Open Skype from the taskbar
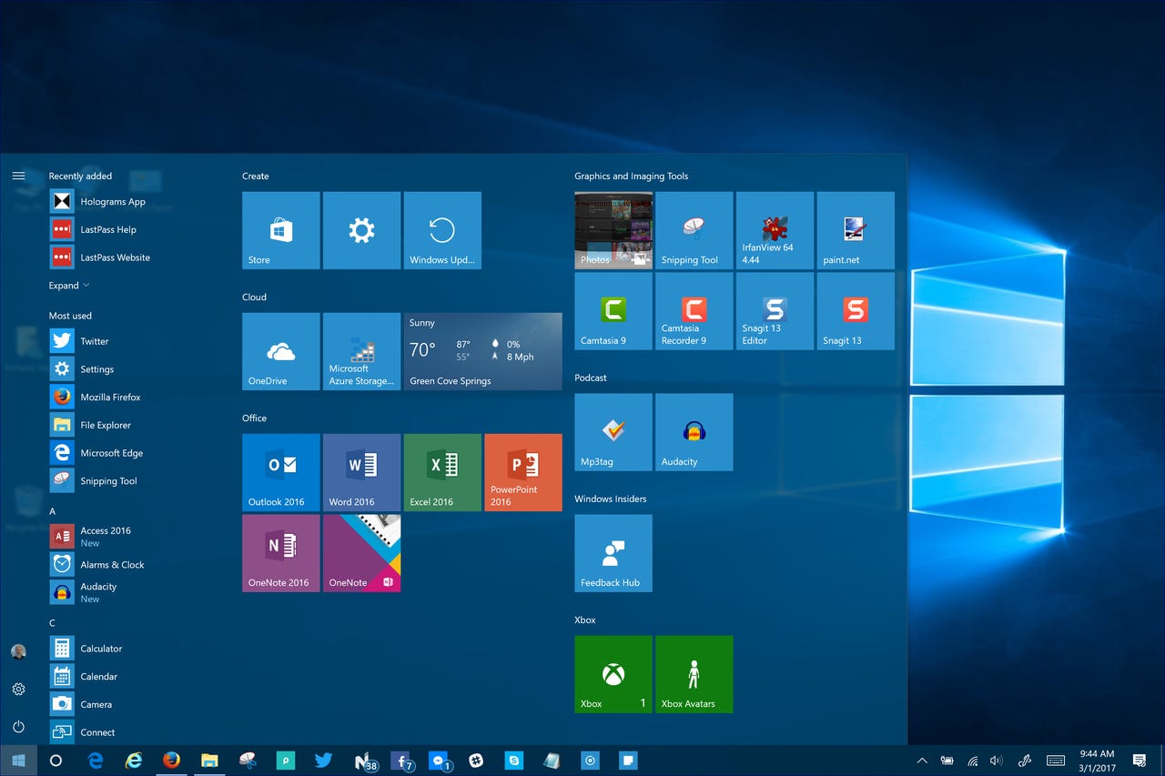 [514, 760]
